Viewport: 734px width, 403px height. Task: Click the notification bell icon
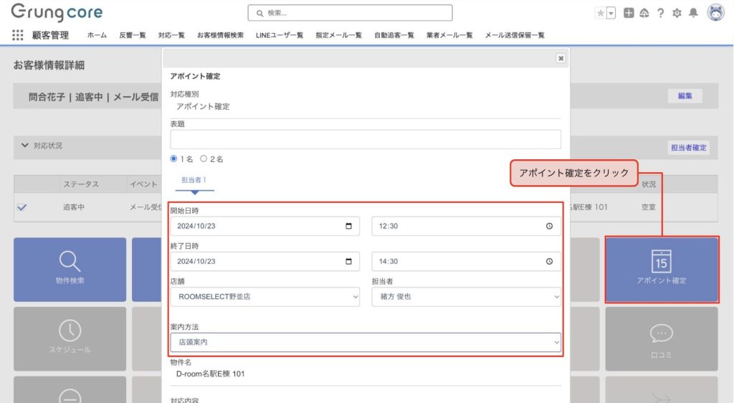(x=693, y=13)
